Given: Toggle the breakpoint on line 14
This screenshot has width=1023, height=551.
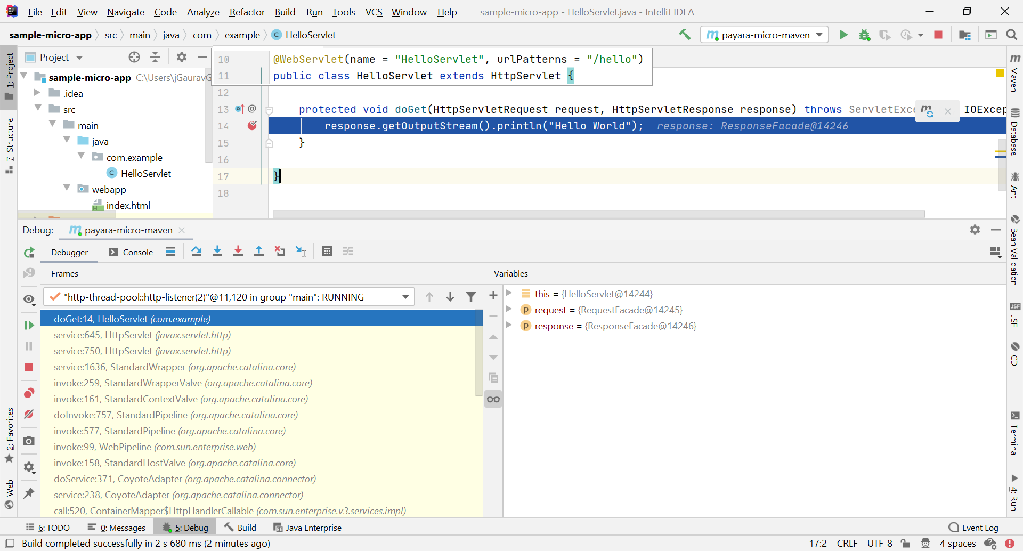Looking at the screenshot, I should pos(253,126).
